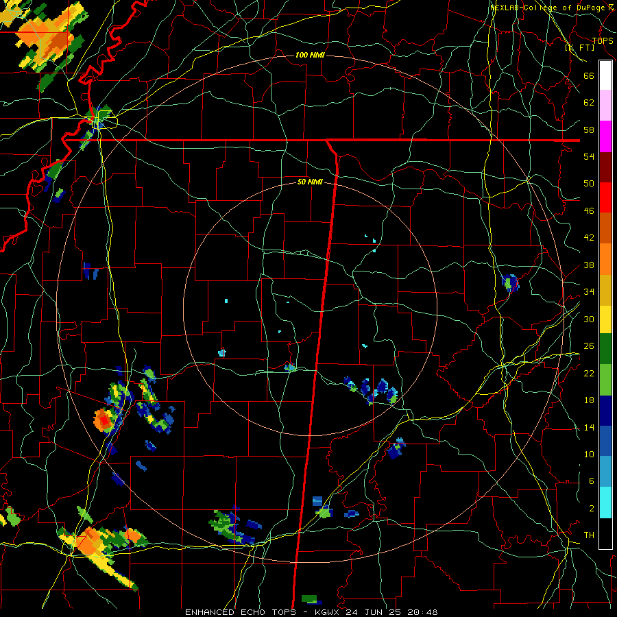Click the '18' legend value

click(x=589, y=400)
